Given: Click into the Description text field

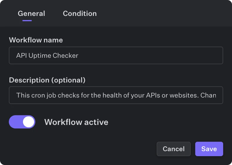Looking at the screenshot, I should click(x=116, y=95).
